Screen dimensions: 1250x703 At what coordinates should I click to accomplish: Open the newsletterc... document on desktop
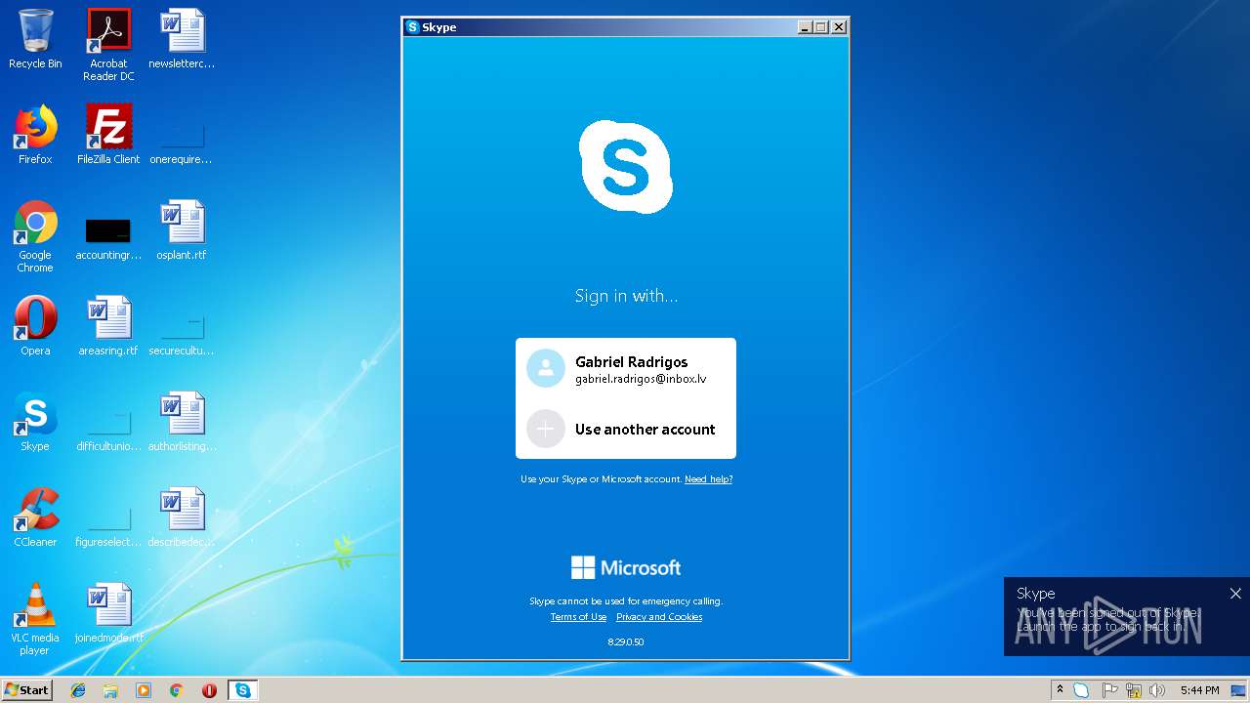pyautogui.click(x=182, y=40)
